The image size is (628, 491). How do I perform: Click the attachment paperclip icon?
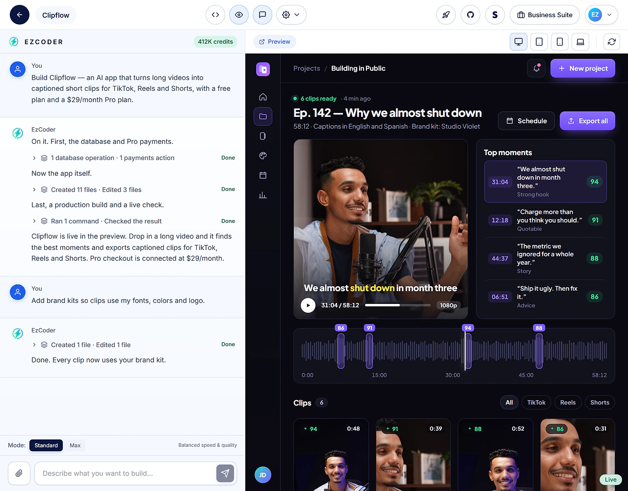19,473
